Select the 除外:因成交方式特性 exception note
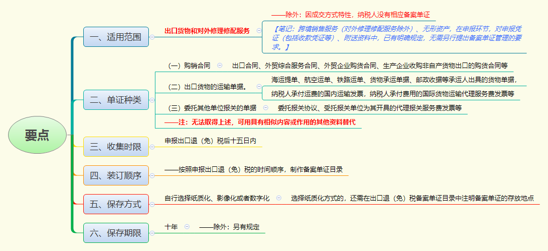Screen dimensions: 548x251 click(351, 15)
